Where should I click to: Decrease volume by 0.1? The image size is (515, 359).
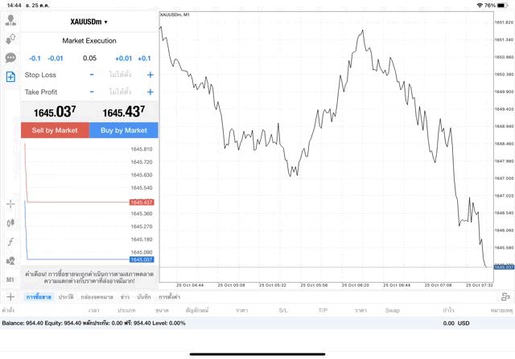35,59
